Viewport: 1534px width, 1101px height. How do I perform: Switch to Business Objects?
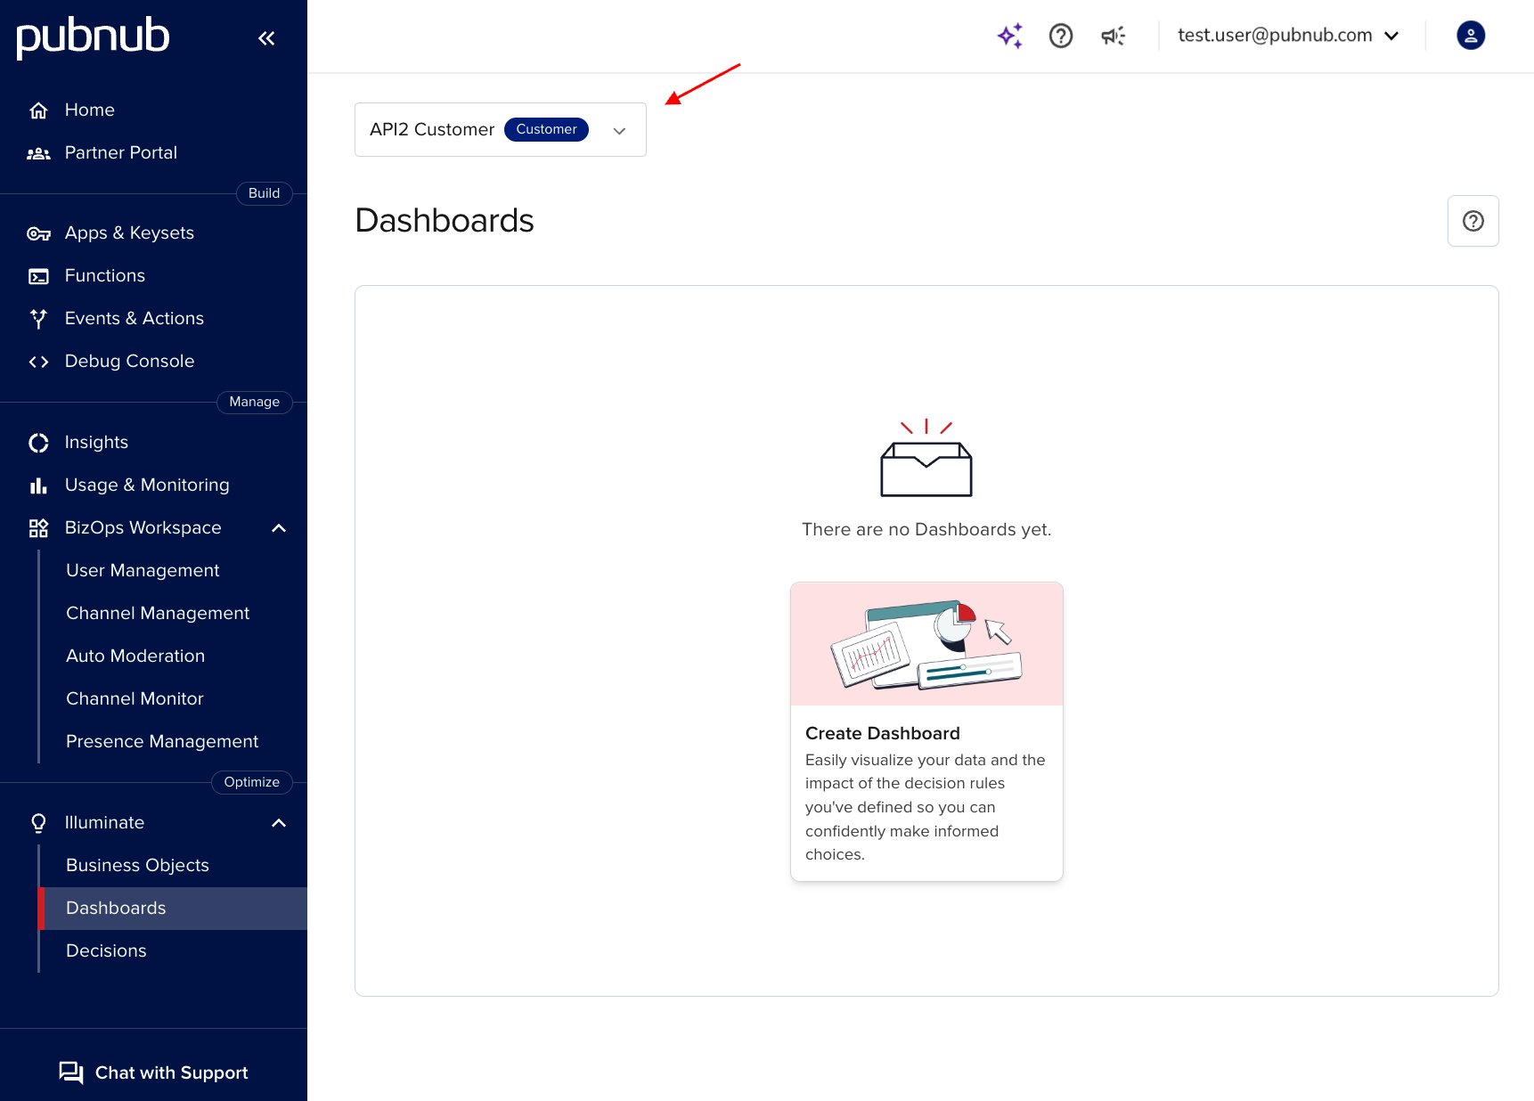point(136,865)
